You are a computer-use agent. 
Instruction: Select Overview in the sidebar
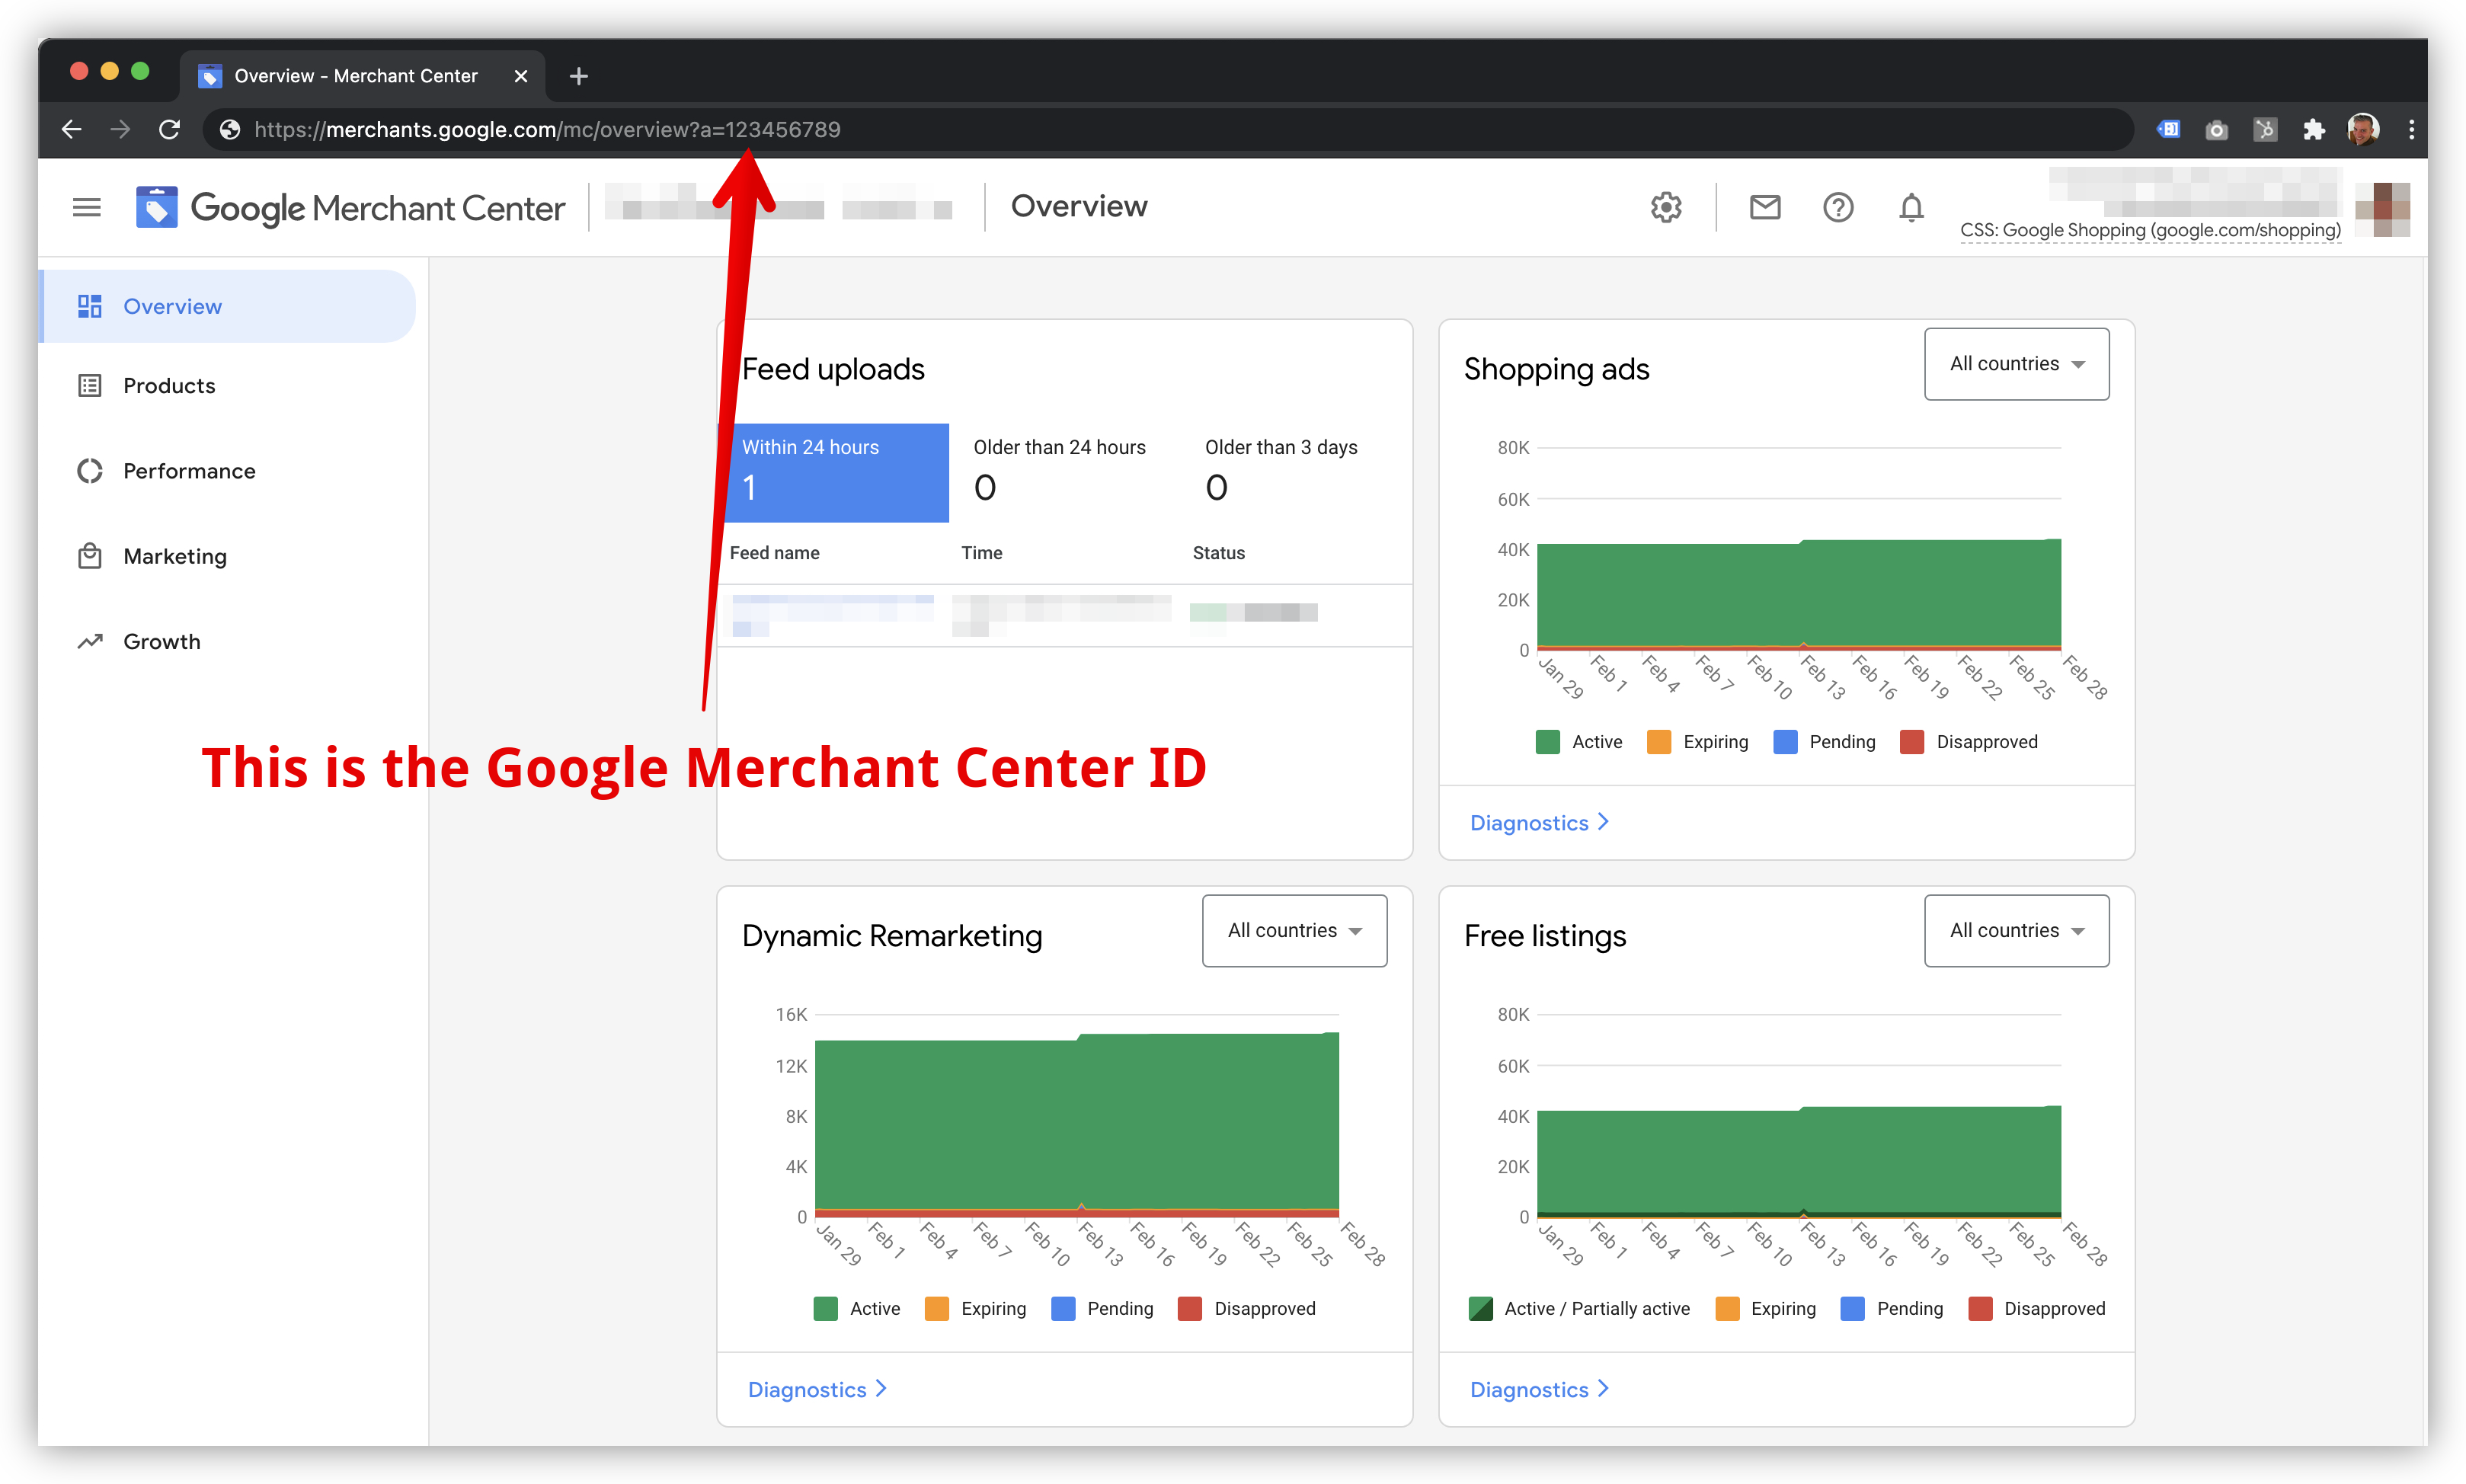coord(228,306)
